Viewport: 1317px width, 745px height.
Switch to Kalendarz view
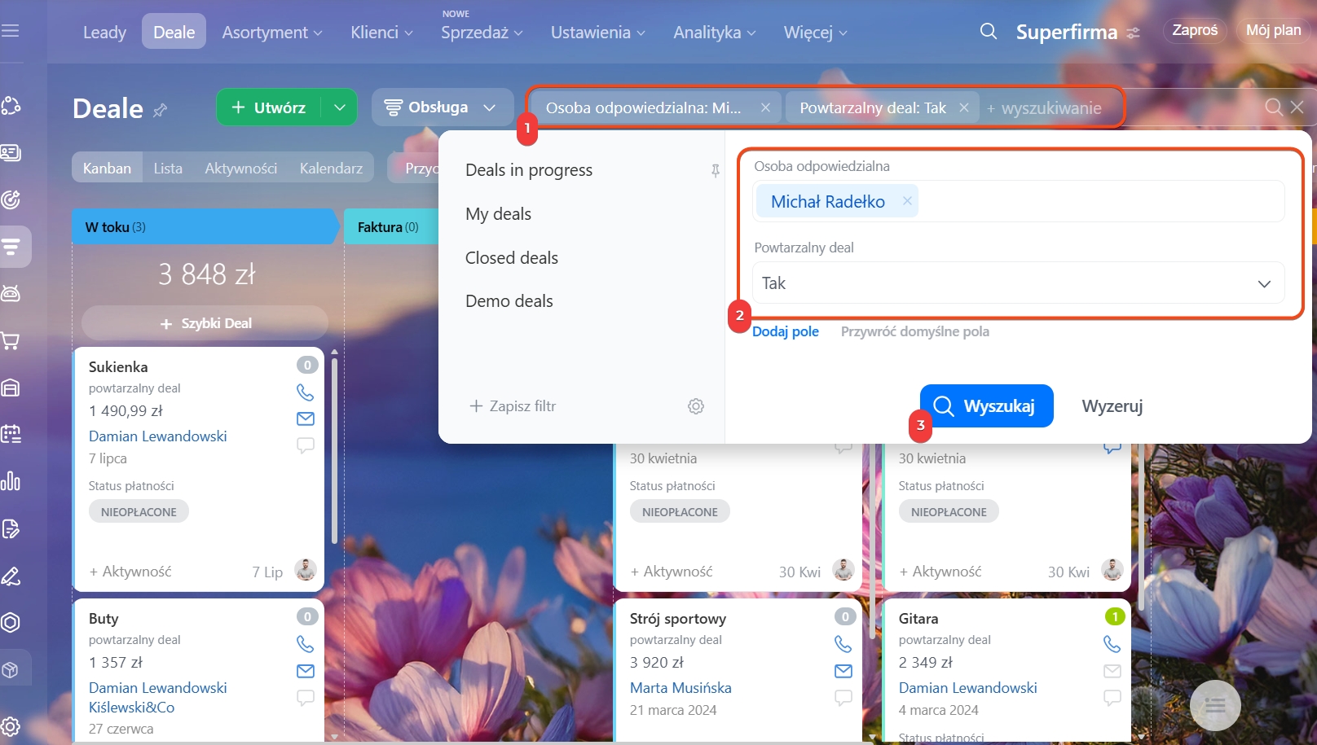[x=331, y=169]
